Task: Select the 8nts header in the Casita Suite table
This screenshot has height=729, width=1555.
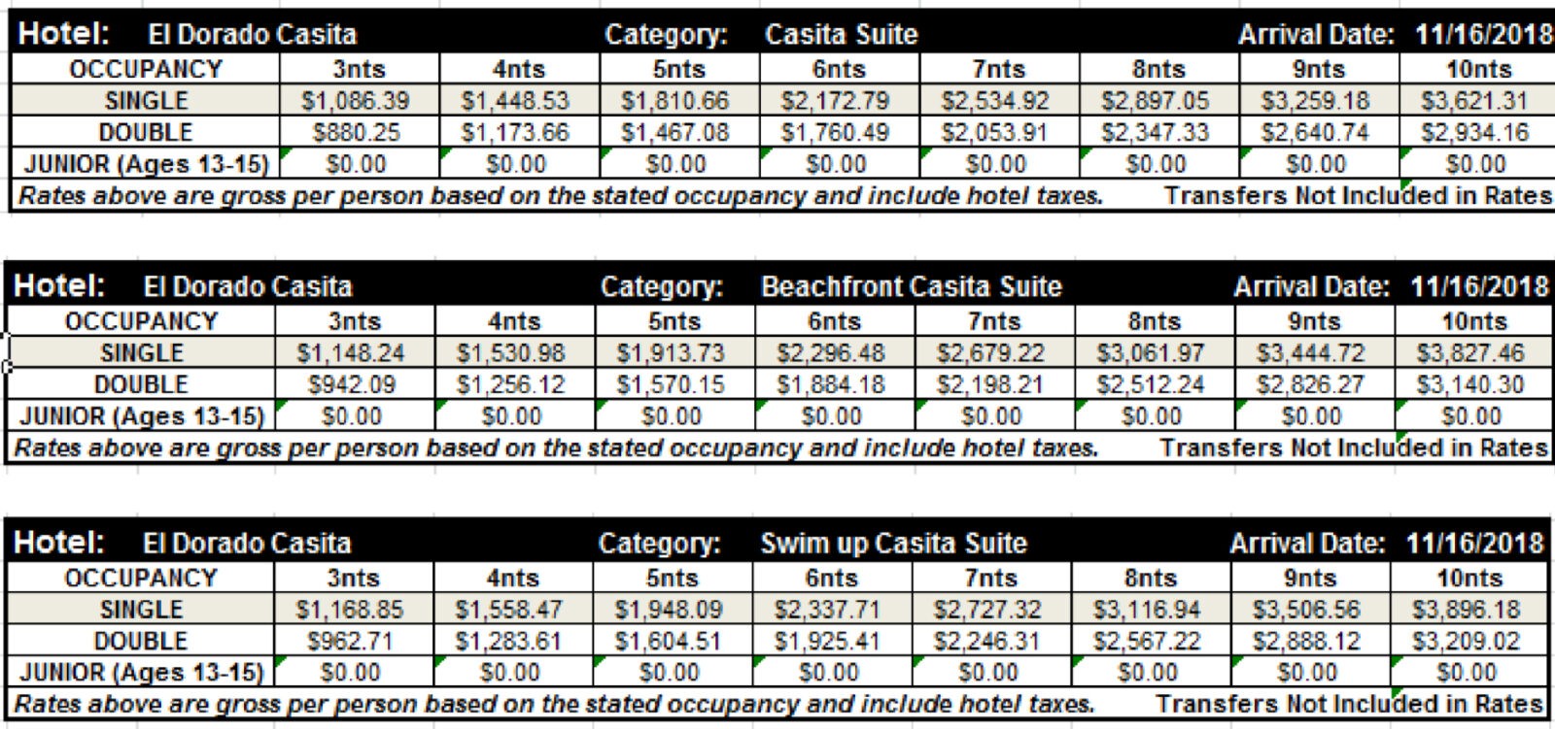Action: (x=1158, y=69)
